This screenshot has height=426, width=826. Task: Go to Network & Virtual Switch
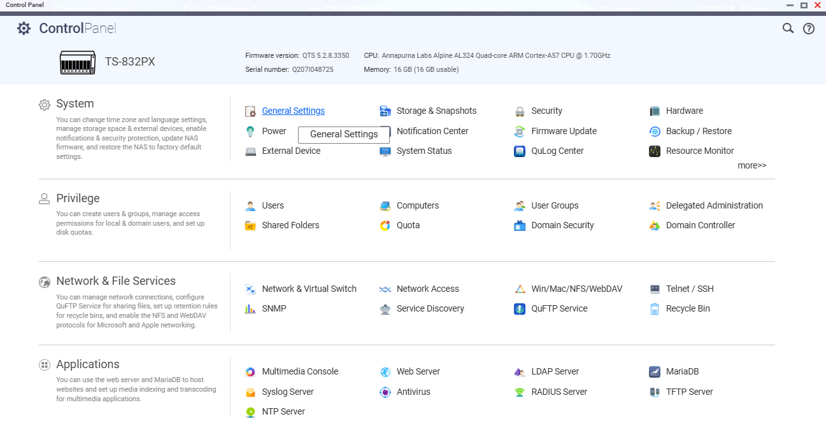[x=309, y=289]
